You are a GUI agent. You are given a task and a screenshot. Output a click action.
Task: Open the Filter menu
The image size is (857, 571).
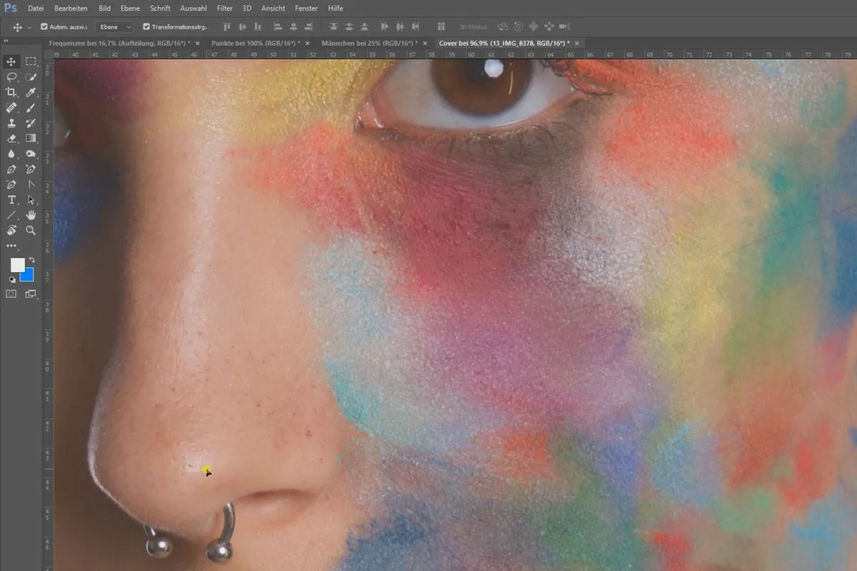pos(225,8)
